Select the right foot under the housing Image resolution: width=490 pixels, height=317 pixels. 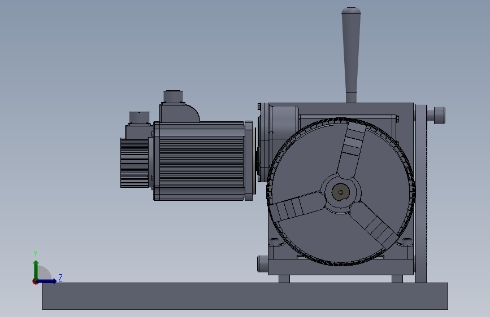[397, 279]
